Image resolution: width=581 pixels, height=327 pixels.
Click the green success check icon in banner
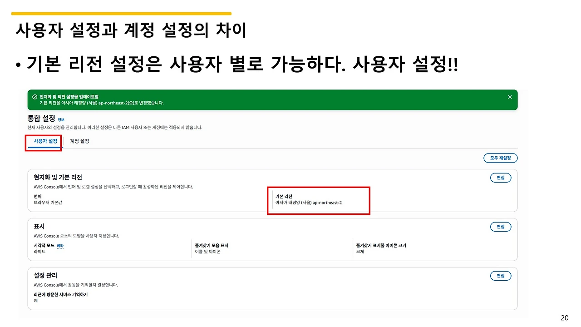pos(35,97)
